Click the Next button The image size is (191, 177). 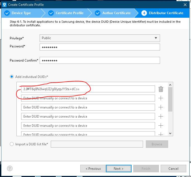click(x=119, y=168)
